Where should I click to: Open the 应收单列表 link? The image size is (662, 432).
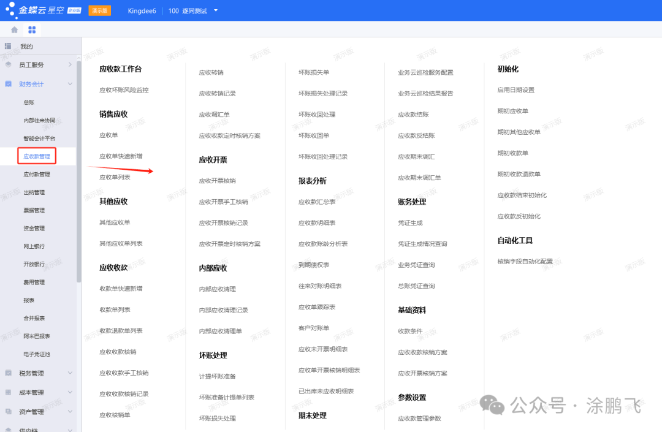point(115,177)
